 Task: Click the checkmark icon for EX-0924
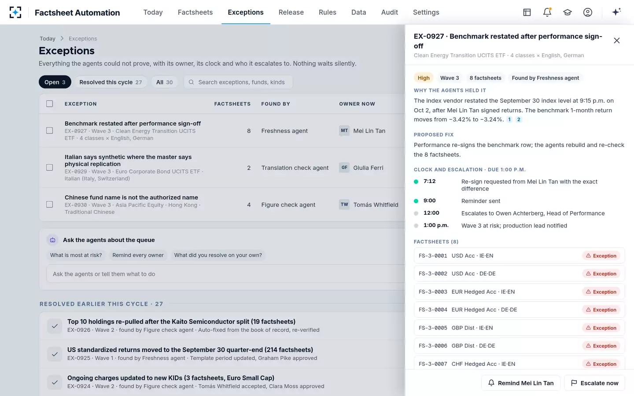pos(55,382)
